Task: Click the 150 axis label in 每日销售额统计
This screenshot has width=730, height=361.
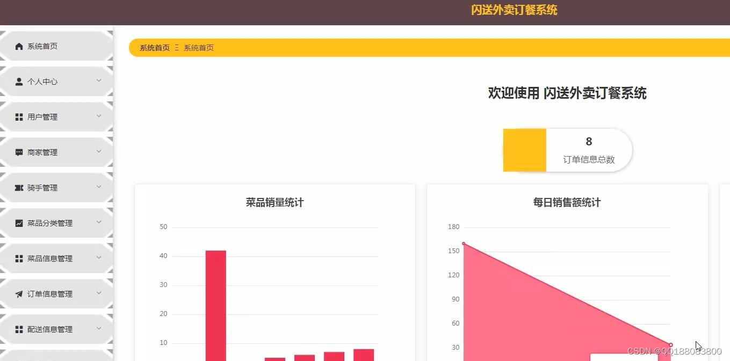Action: (454, 251)
